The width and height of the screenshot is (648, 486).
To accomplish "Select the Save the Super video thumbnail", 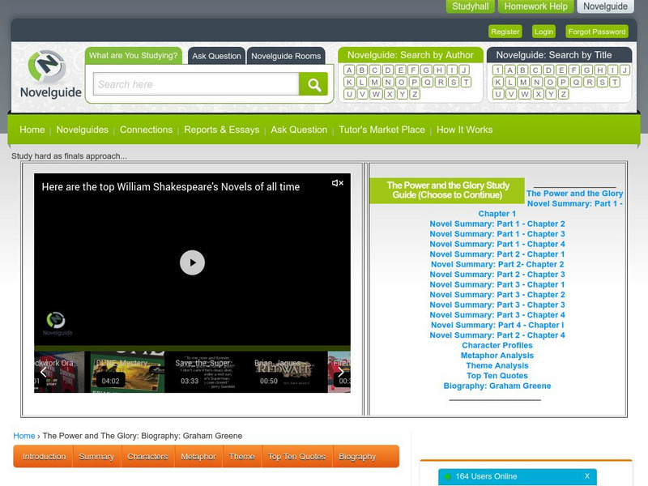I will [x=205, y=372].
